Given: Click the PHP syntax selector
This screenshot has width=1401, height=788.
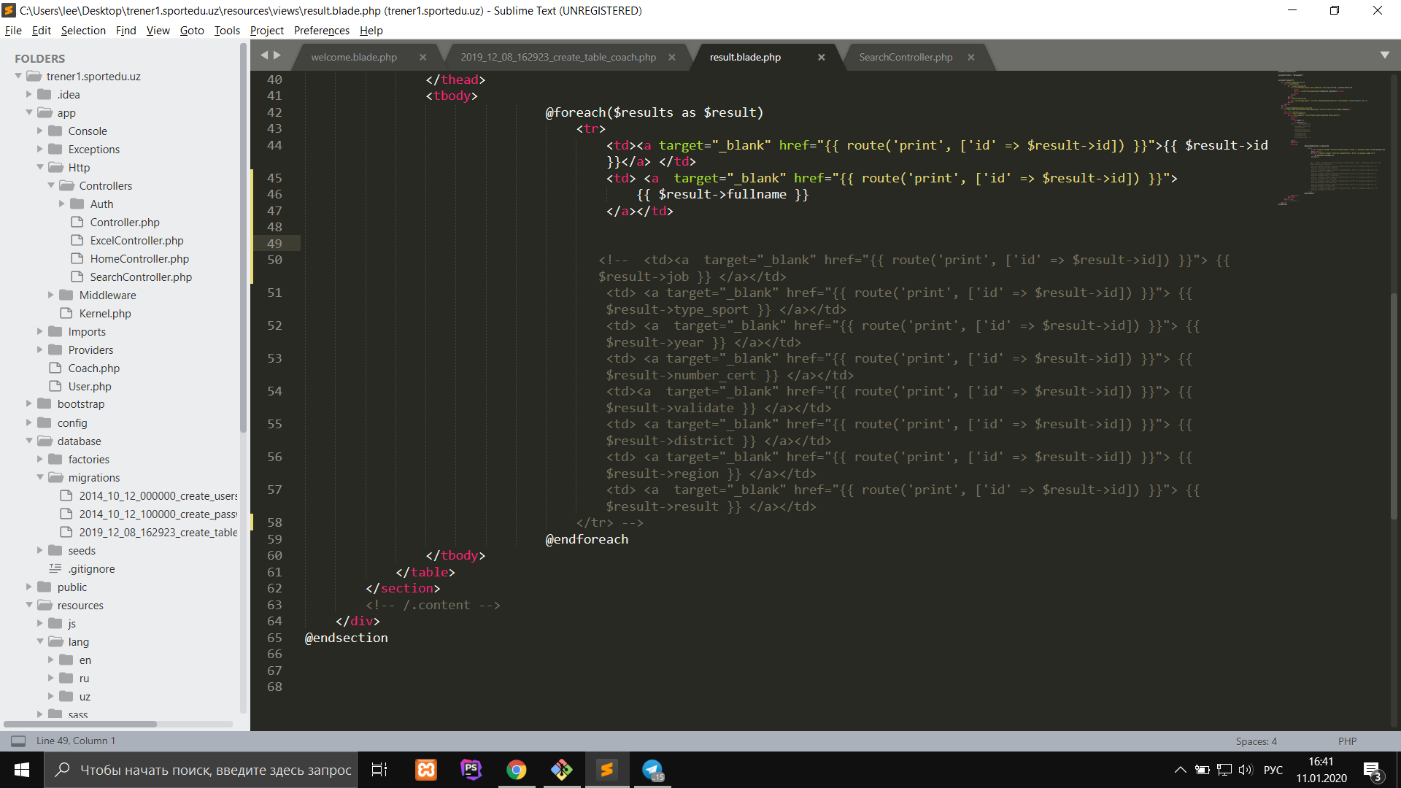Looking at the screenshot, I should click(x=1347, y=741).
